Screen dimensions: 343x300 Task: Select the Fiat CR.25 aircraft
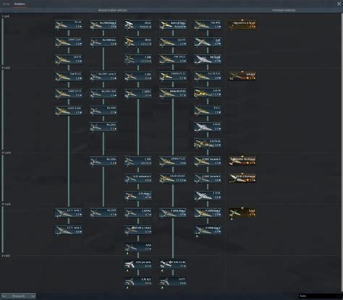pyautogui.click(x=173, y=59)
